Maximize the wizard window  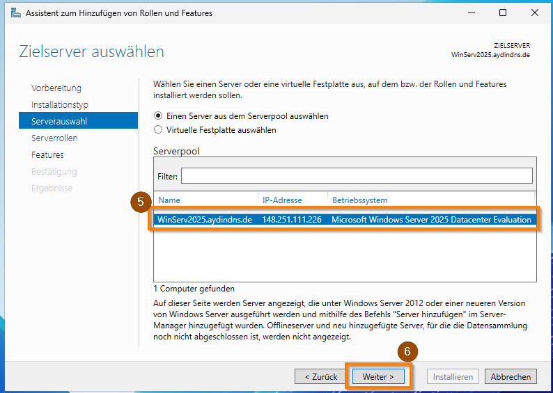point(503,13)
